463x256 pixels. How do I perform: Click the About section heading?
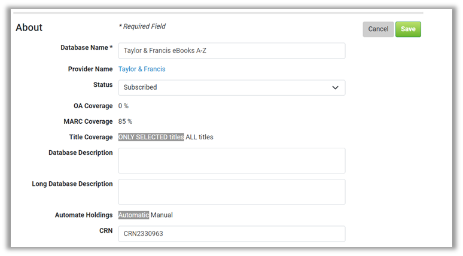[29, 28]
